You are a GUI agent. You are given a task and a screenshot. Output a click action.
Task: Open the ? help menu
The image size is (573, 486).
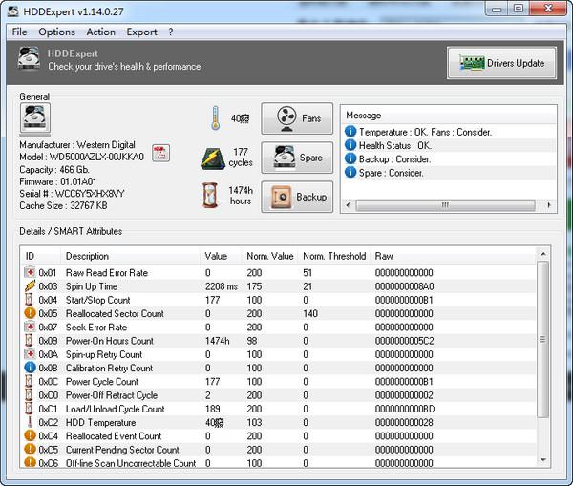click(171, 32)
